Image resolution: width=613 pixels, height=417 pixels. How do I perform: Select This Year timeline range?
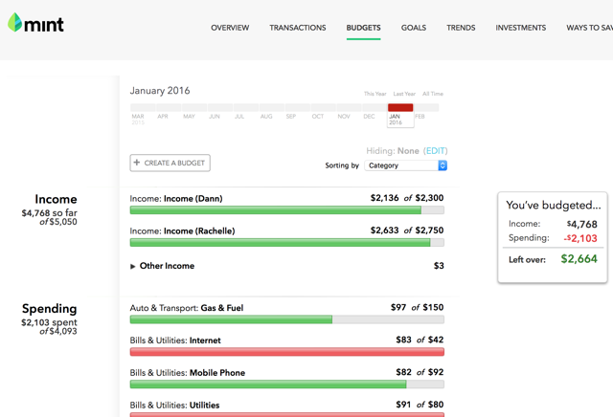point(375,94)
